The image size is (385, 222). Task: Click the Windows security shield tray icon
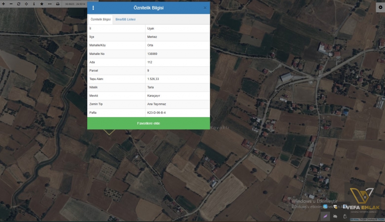tap(335, 207)
